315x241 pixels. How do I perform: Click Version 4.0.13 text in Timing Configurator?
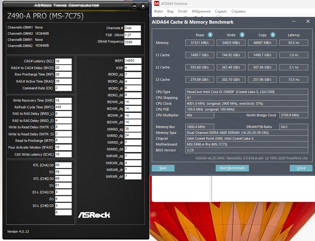18,231
